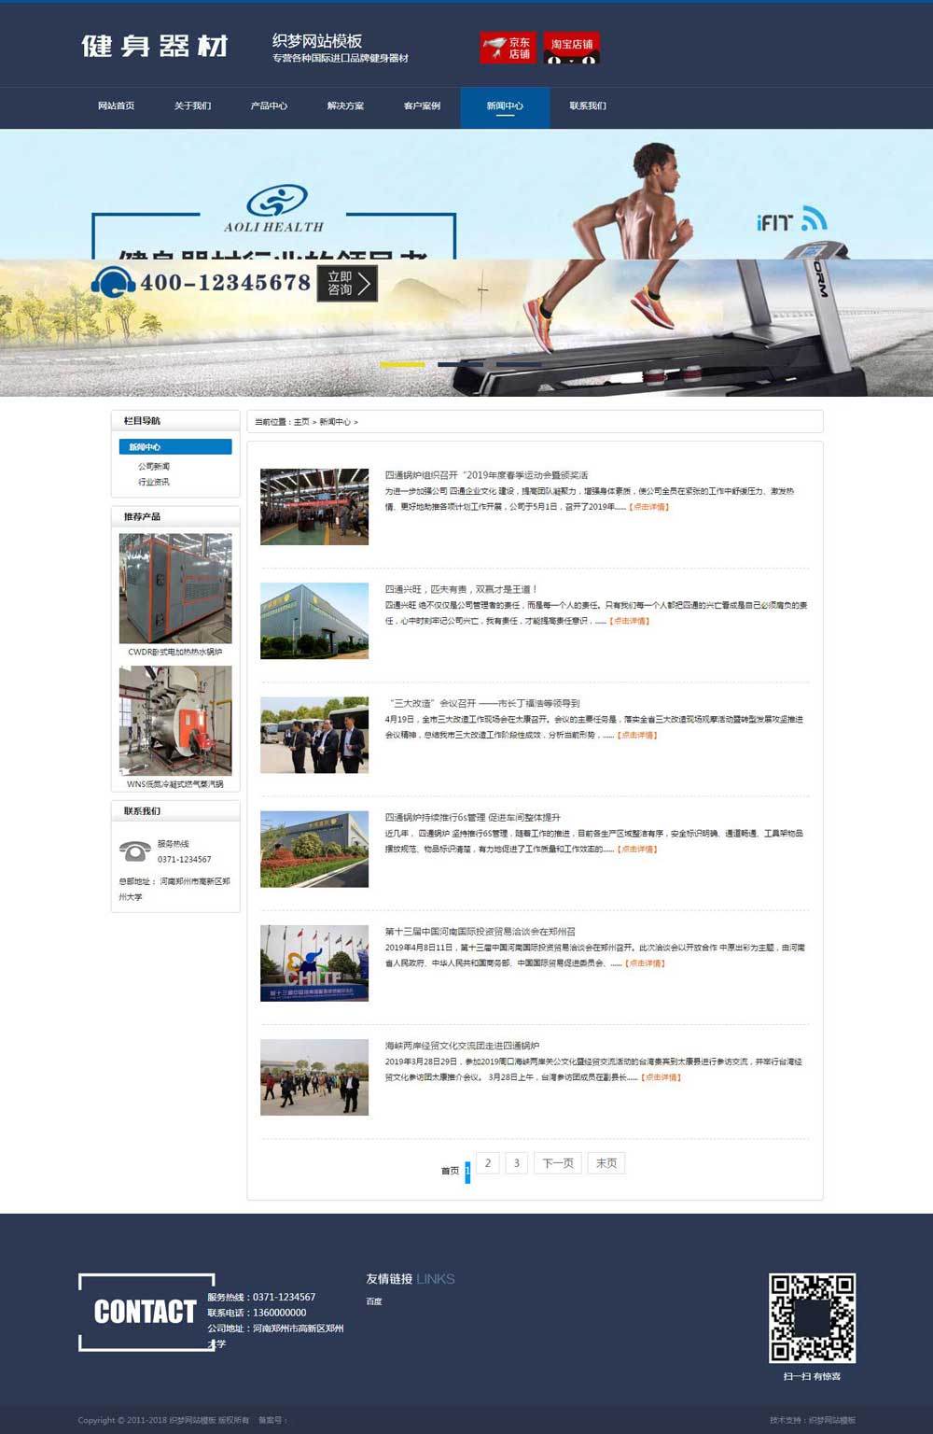Select the highlighted 新闻中心 sidebar item
This screenshot has width=933, height=1434.
coord(174,446)
